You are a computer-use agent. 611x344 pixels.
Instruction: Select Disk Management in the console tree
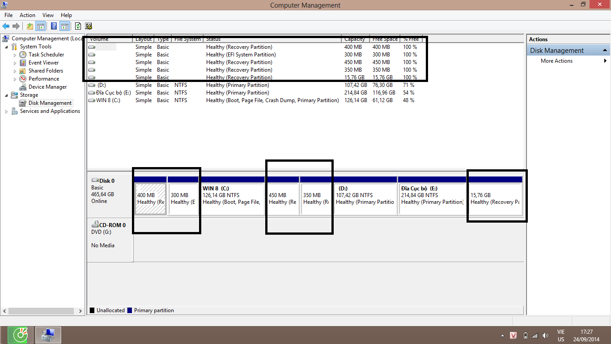pos(50,103)
